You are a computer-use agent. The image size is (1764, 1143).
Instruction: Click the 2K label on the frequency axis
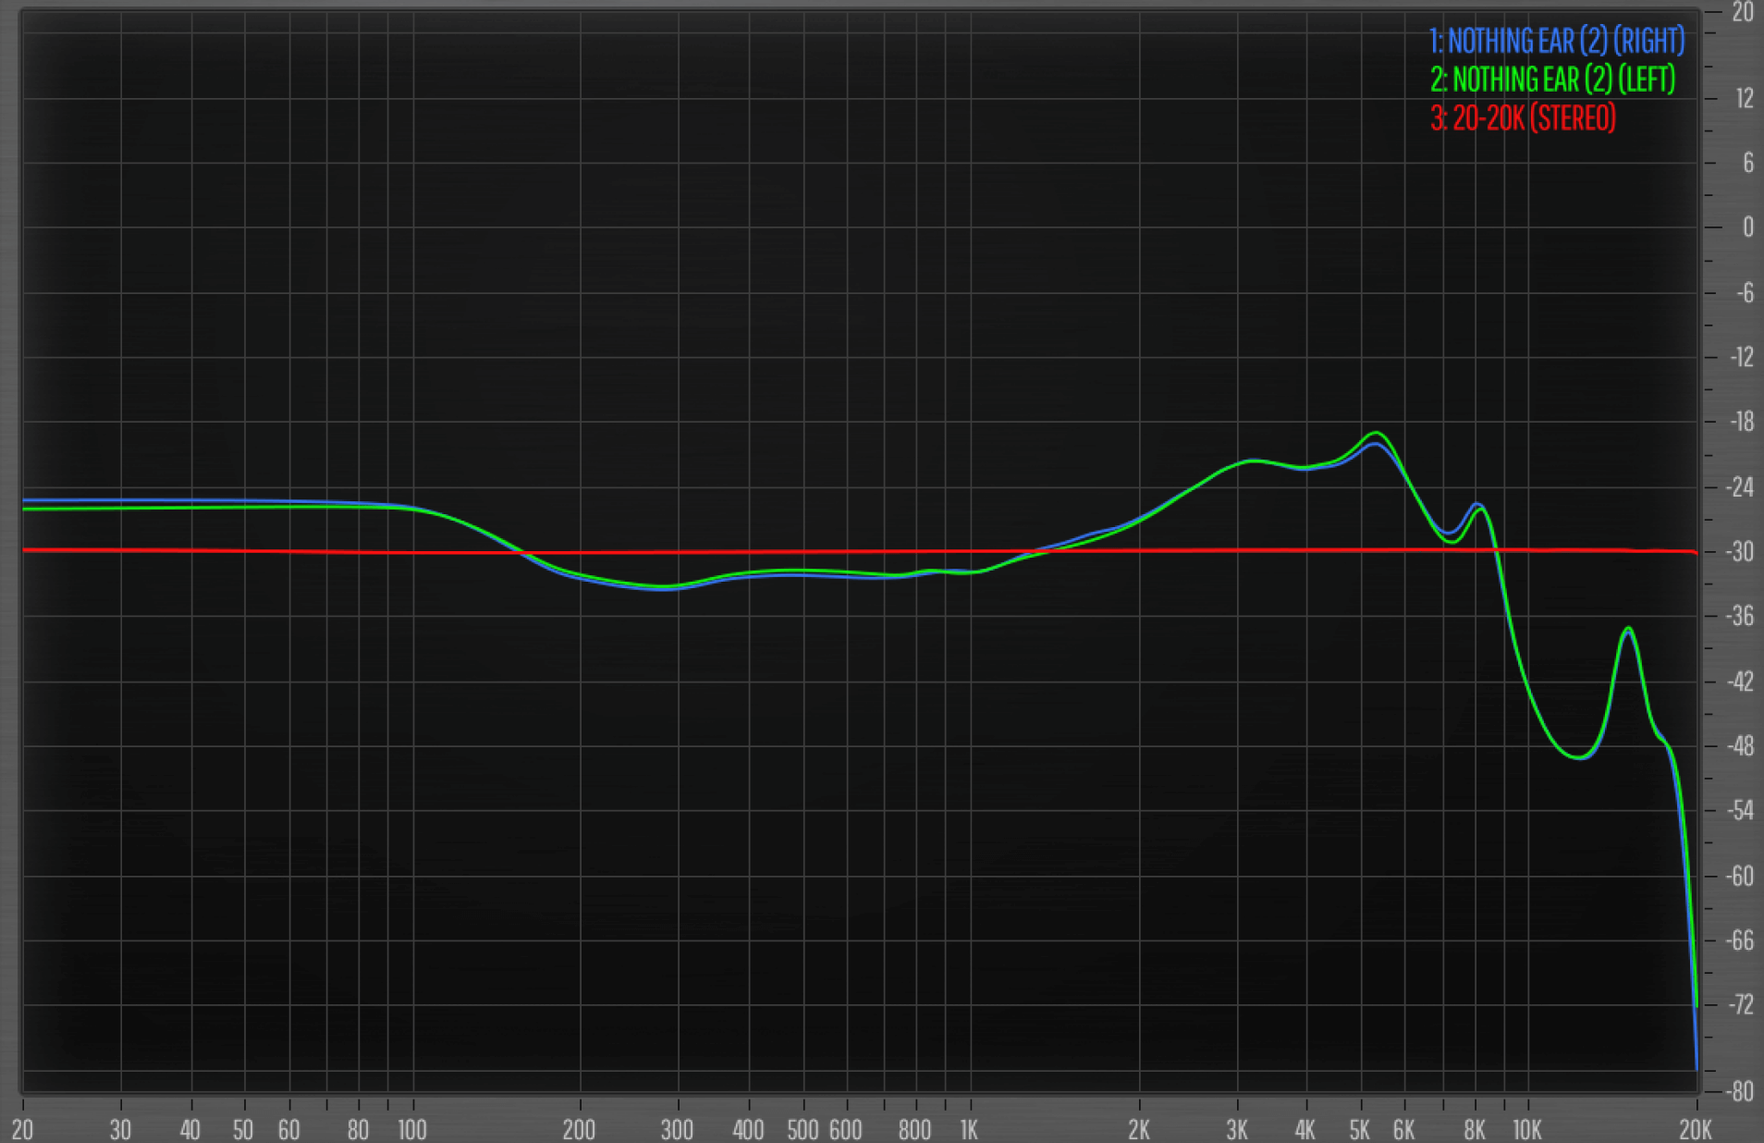1138,1129
